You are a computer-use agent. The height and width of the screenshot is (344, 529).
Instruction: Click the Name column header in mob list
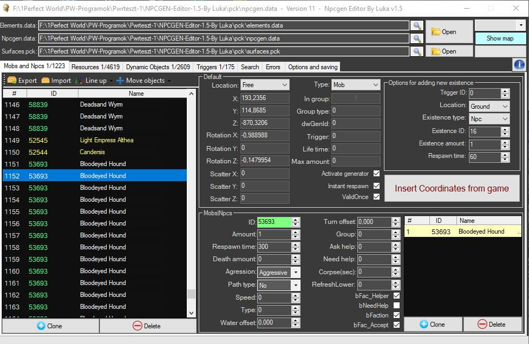[136, 94]
